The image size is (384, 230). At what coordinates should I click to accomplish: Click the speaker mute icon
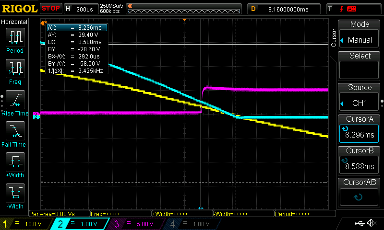(x=371, y=223)
